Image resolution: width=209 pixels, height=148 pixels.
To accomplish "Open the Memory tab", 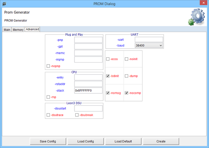I will 18,30.
